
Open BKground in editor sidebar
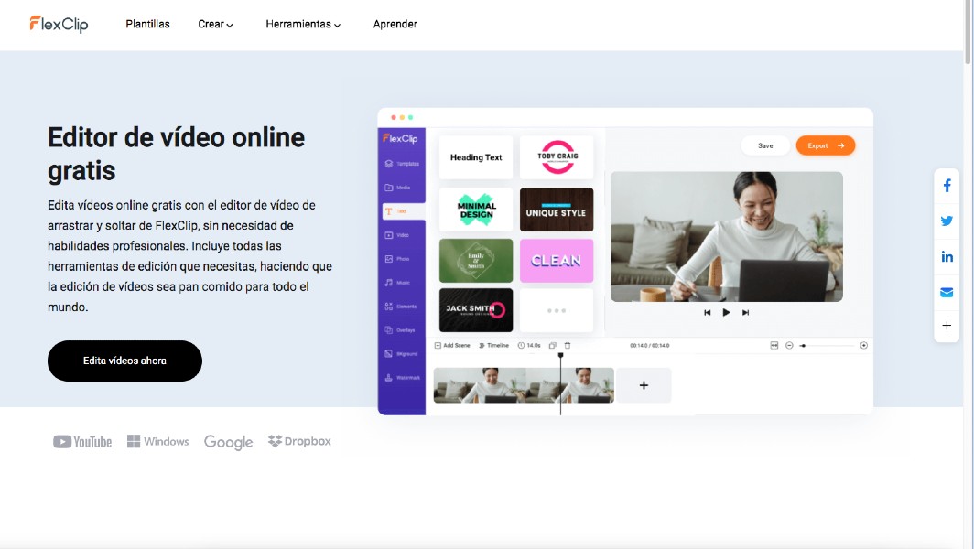(402, 354)
